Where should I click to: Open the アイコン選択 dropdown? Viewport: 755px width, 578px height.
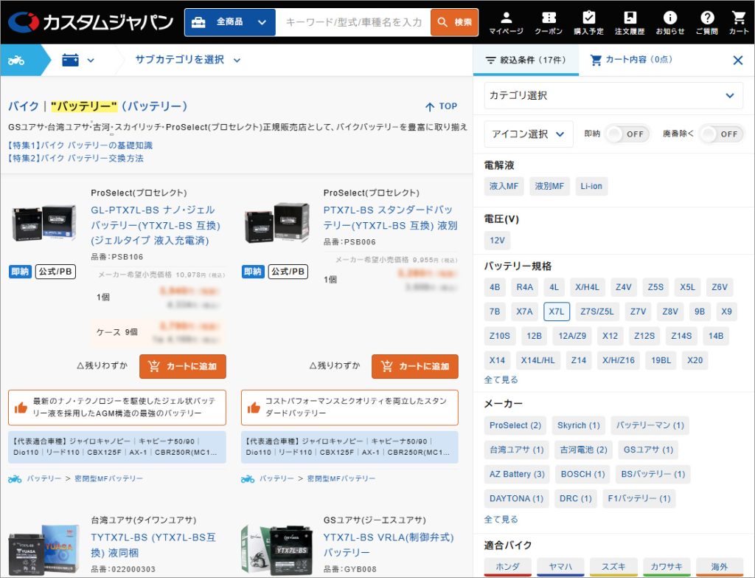[x=528, y=134]
